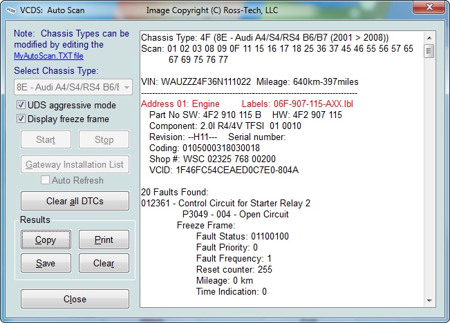Image resolution: width=450 pixels, height=323 pixels.
Task: Save the scan results
Action: tap(46, 263)
